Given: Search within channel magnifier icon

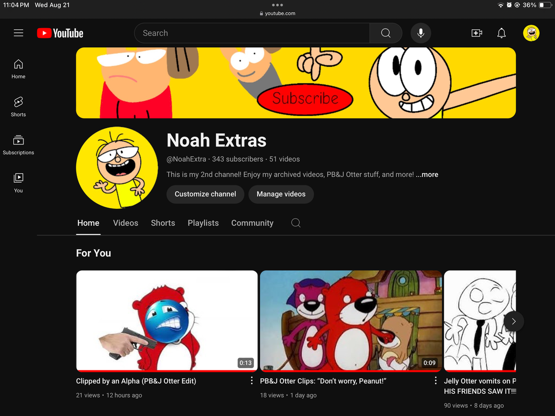Looking at the screenshot, I should tap(296, 223).
